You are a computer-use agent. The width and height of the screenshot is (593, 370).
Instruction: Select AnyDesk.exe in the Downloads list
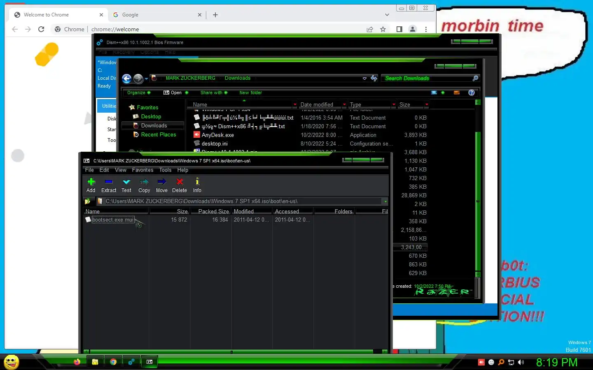pos(217,135)
